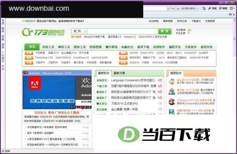Click the magnifier 搜索 toolbar button
Screen dimensions: 237x154
click(223, 8)
